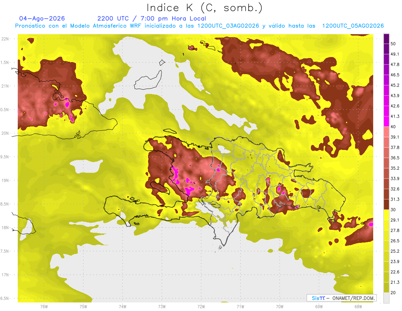Pick the magenta segment between 40 and 41.3
Screen dimensions: 402x311
coord(386,121)
